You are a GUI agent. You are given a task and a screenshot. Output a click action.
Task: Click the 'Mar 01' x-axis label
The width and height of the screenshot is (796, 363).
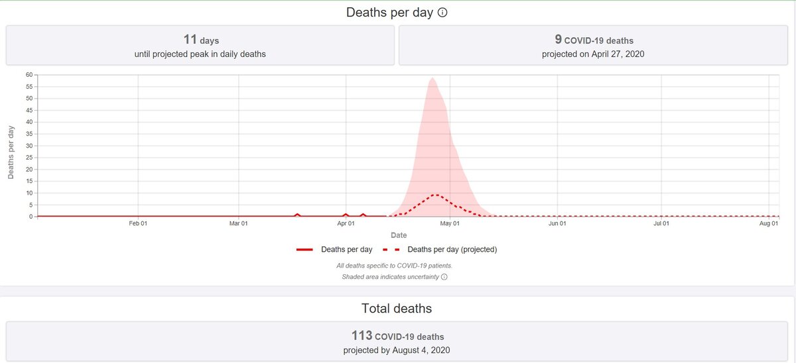click(x=238, y=224)
